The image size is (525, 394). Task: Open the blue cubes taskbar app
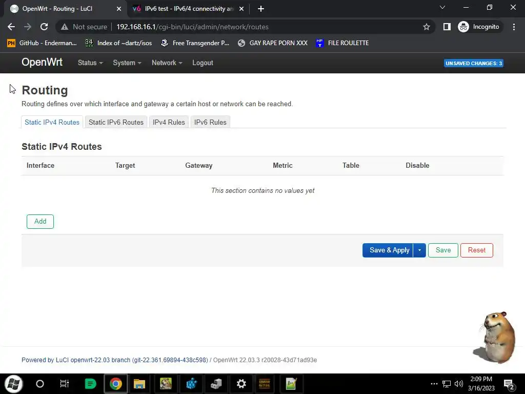(192, 384)
